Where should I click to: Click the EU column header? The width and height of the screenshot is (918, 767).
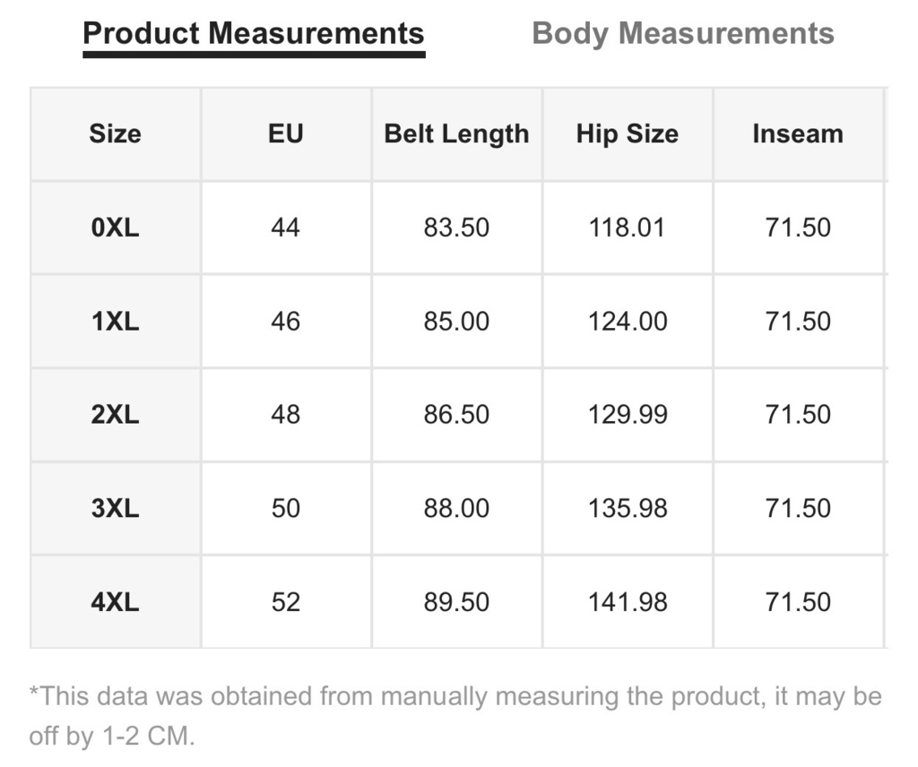(x=286, y=134)
